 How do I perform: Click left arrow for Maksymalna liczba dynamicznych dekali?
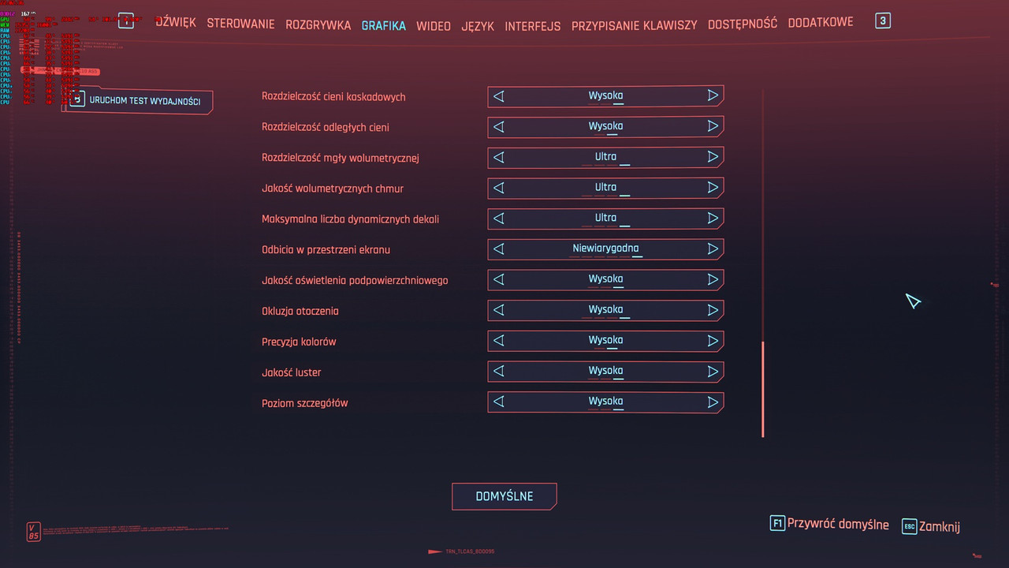498,219
